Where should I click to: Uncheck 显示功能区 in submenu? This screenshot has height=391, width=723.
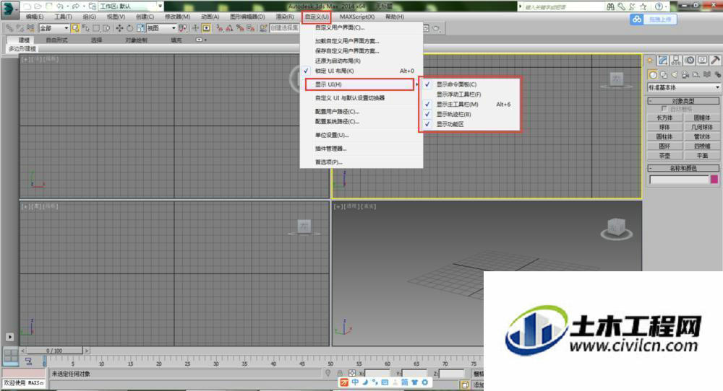click(470, 124)
